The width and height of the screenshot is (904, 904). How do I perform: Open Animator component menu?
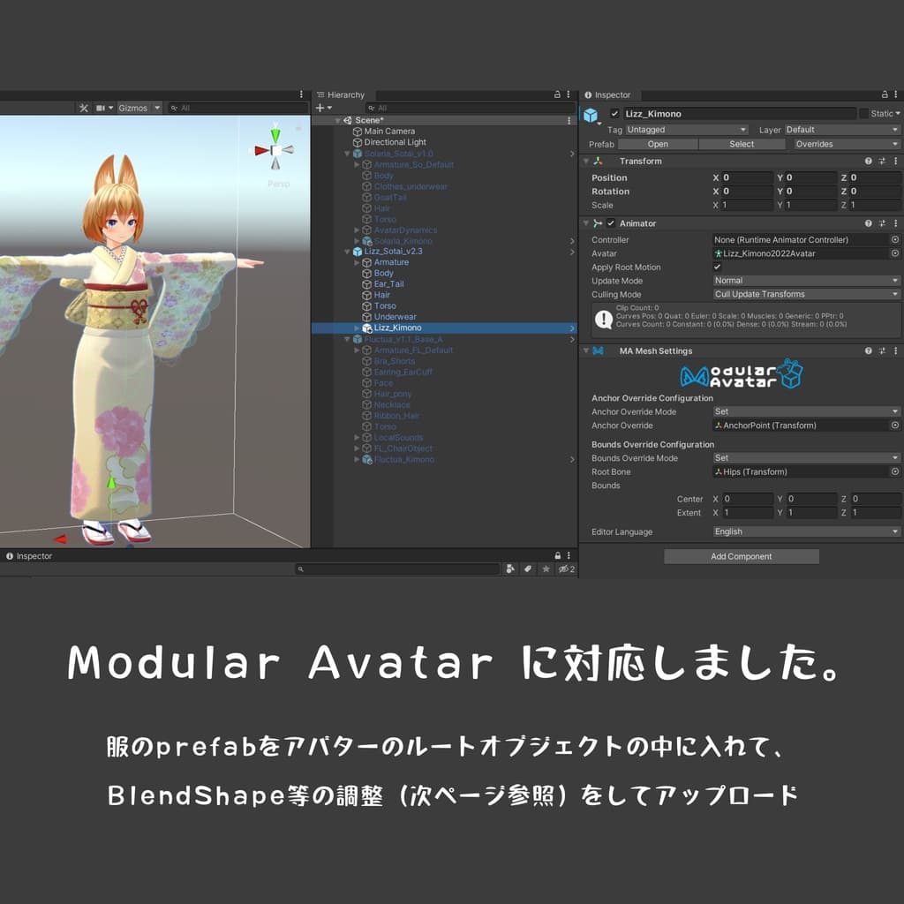coord(895,223)
